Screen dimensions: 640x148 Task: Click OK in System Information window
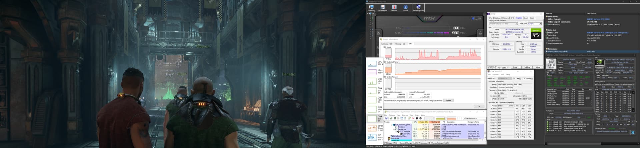[x=479, y=107]
